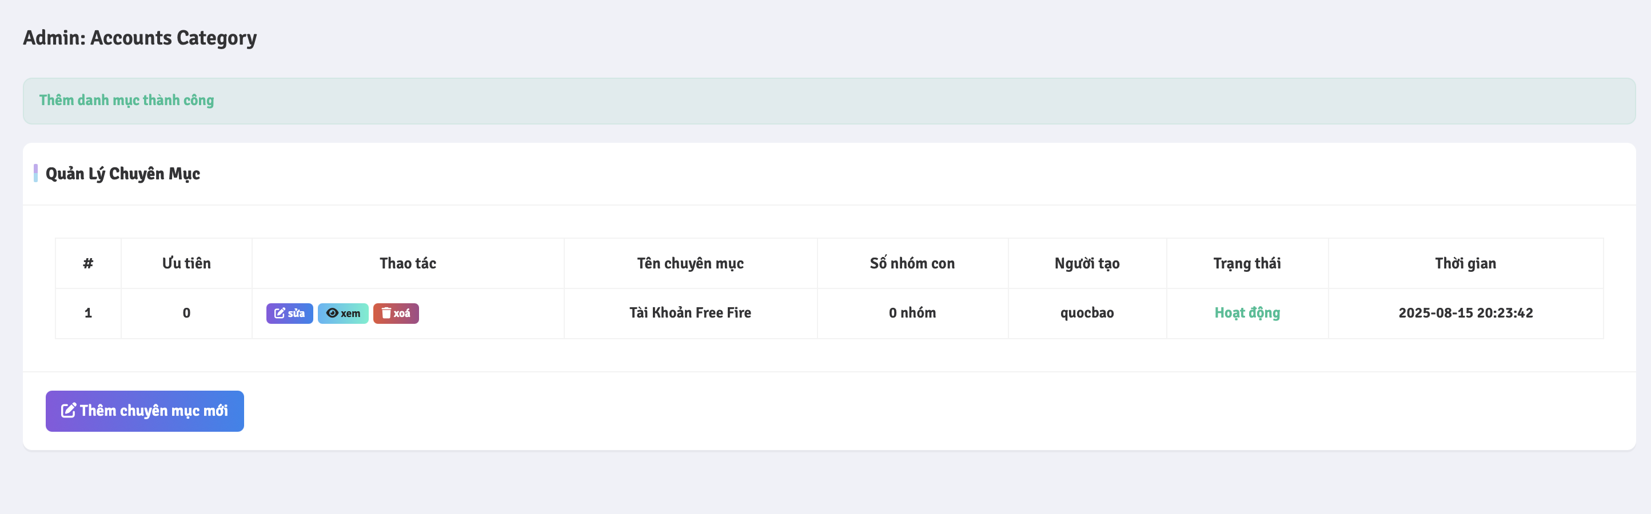Click the Hoạt động status label
1651x514 pixels.
1247,313
